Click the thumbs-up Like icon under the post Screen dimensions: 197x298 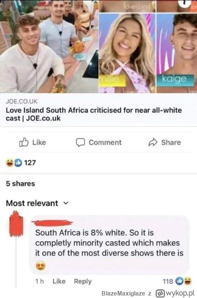(24, 142)
